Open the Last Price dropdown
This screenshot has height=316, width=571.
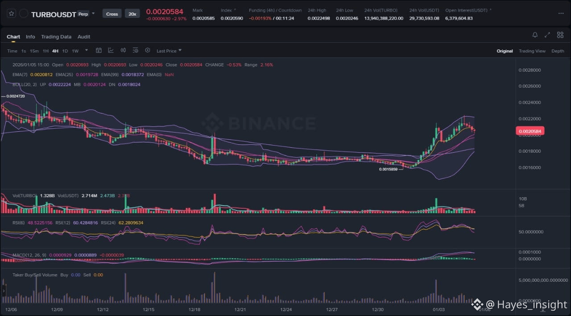click(x=169, y=51)
